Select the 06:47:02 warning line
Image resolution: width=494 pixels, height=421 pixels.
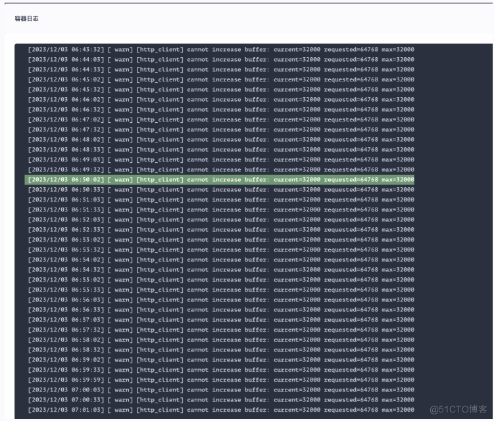pyautogui.click(x=221, y=120)
